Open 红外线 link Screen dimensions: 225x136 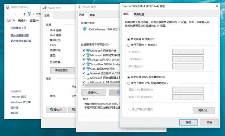point(14,108)
